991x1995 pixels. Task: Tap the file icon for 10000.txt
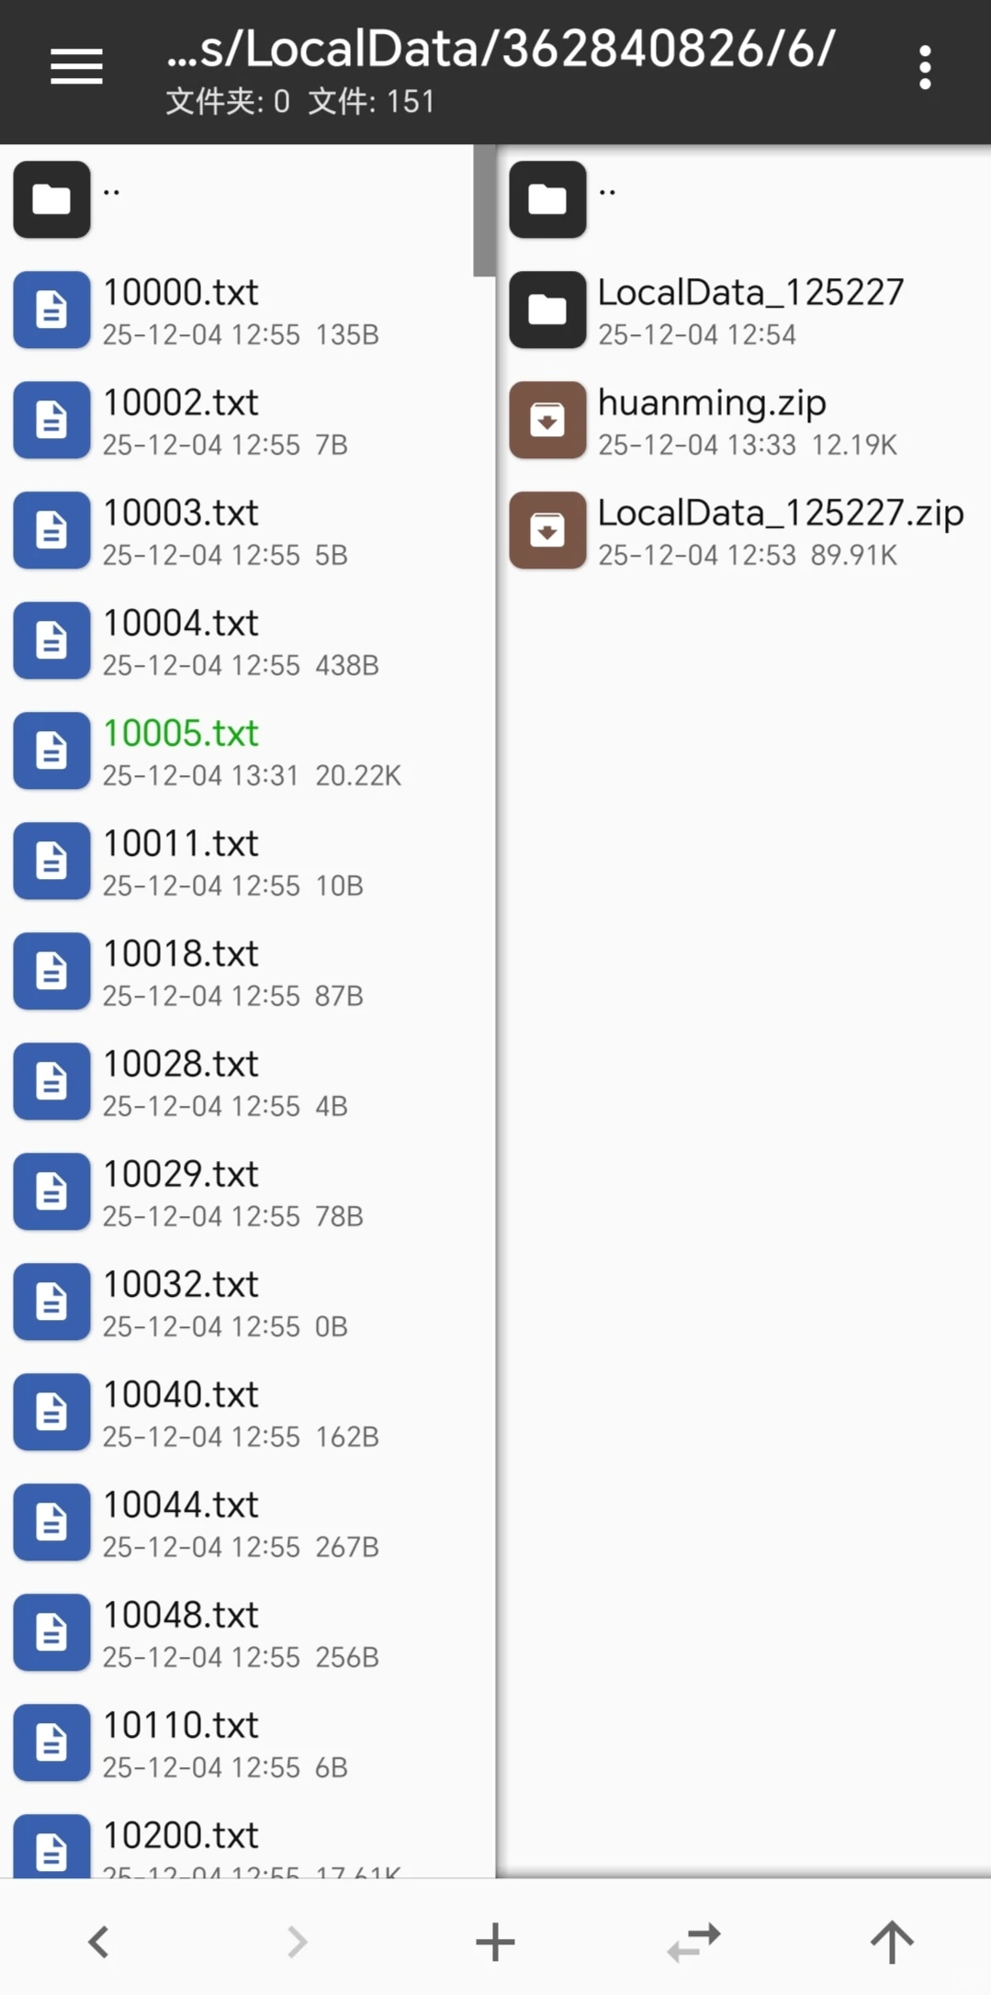click(x=51, y=310)
